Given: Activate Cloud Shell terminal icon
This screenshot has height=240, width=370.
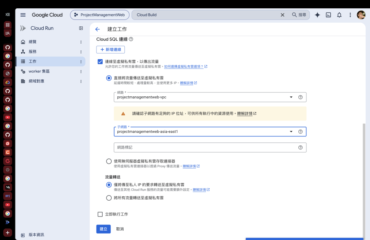Looking at the screenshot, I should [328, 15].
